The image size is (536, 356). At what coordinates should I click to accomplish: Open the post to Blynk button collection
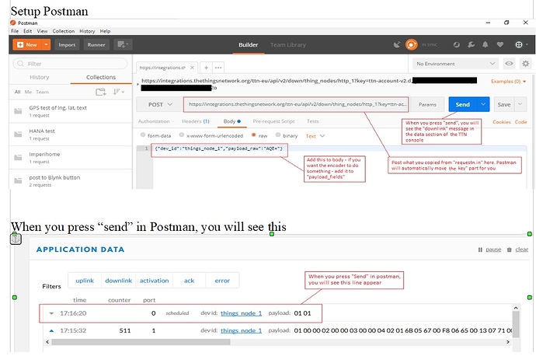(71, 180)
